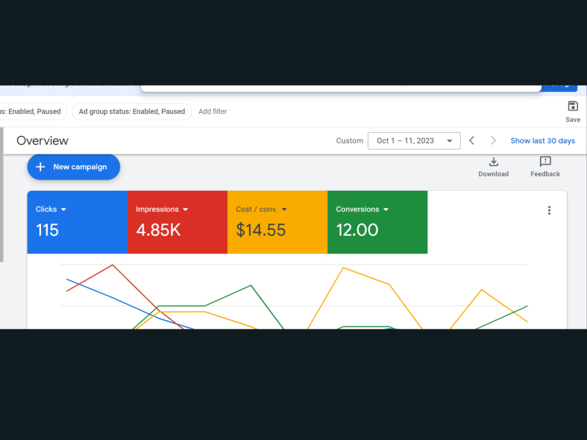The width and height of the screenshot is (587, 440).
Task: Edit the campaign status Enabled, Paused filter chip
Action: tap(33, 111)
